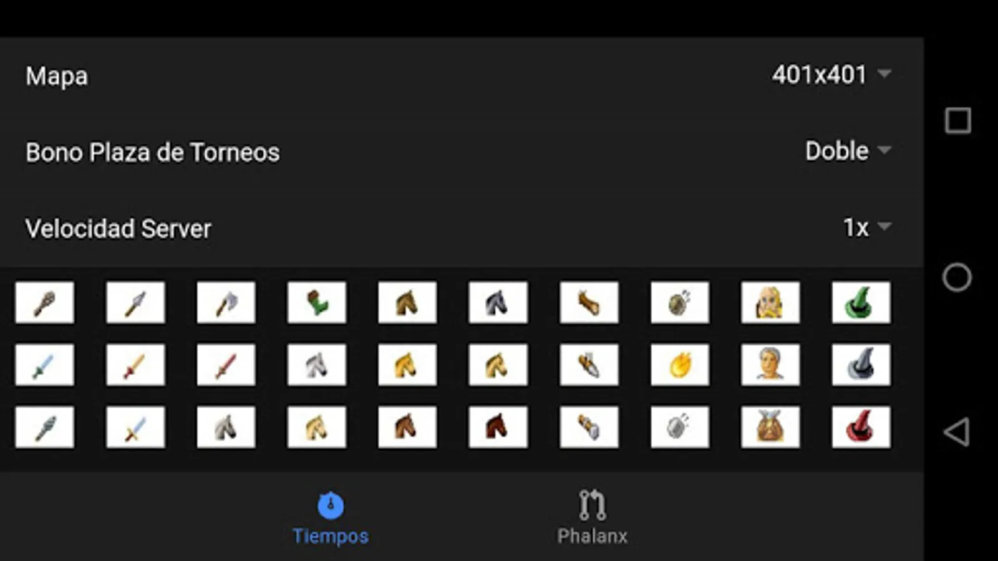Select the gray wizard hat icon
Screen dimensions: 998x561
[861, 365]
